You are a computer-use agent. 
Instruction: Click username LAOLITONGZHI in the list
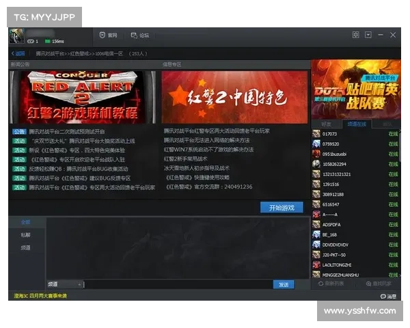(x=337, y=265)
